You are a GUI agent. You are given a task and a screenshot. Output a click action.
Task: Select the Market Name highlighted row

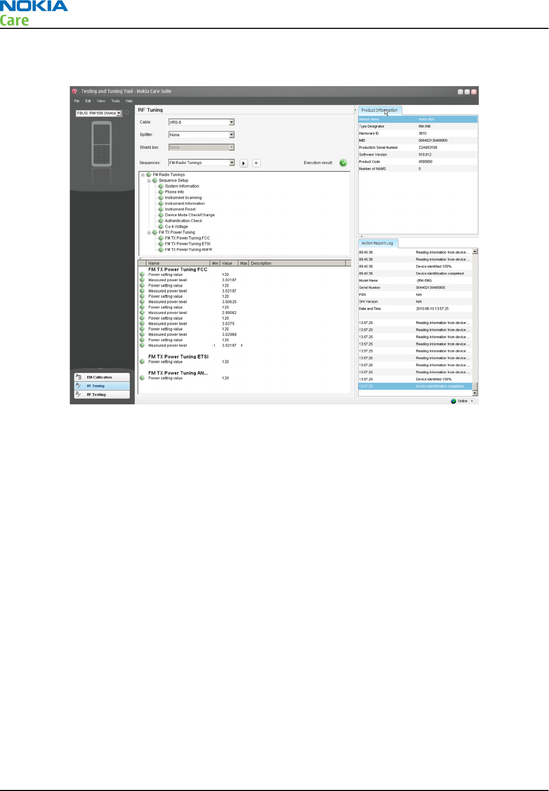(417, 119)
